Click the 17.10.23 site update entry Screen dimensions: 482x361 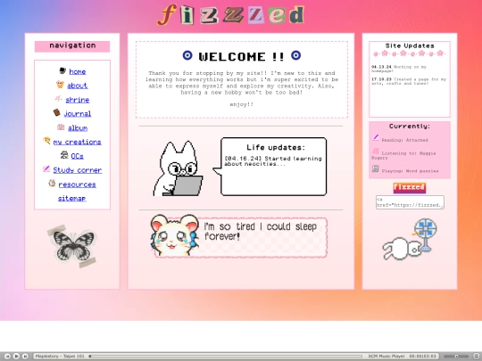[x=409, y=81]
